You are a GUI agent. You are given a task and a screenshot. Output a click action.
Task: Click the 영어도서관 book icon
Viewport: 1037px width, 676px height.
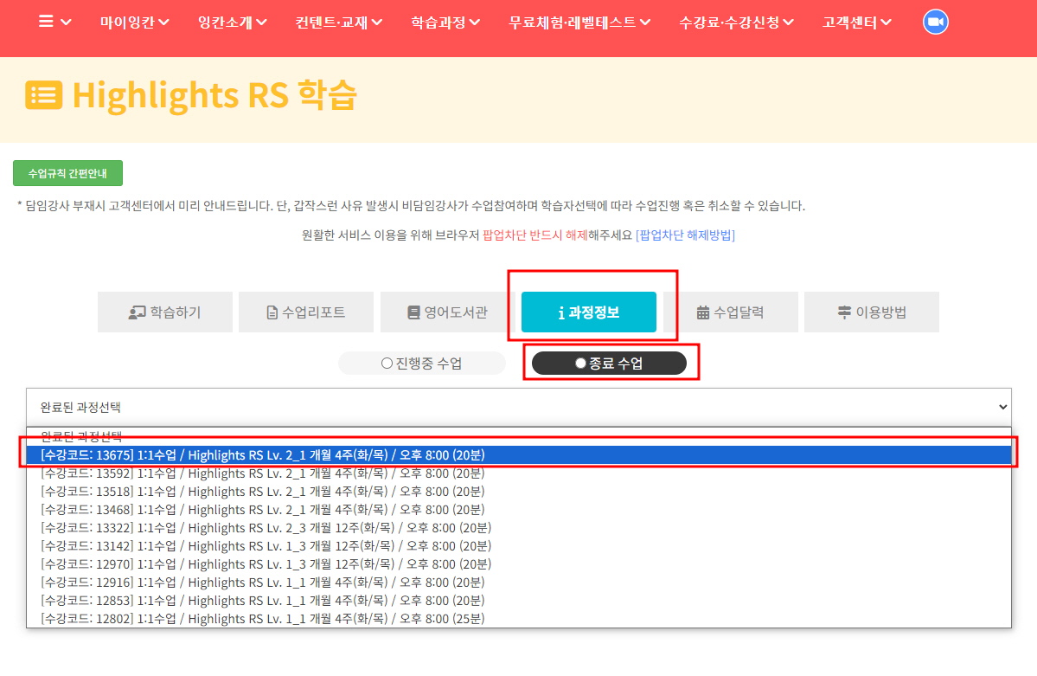pos(413,312)
